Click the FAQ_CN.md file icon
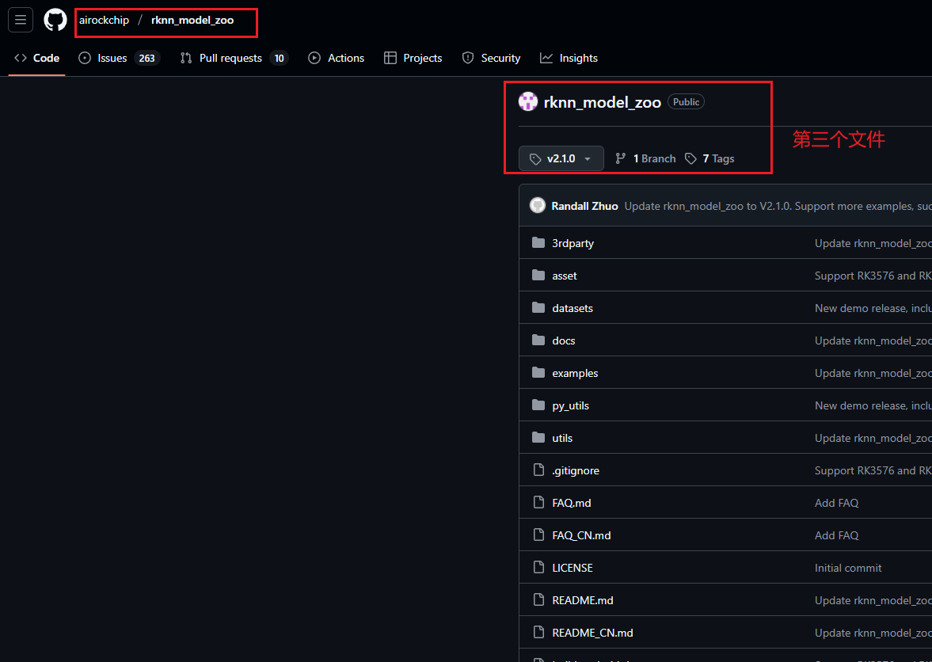This screenshot has height=662, width=932. coord(538,535)
